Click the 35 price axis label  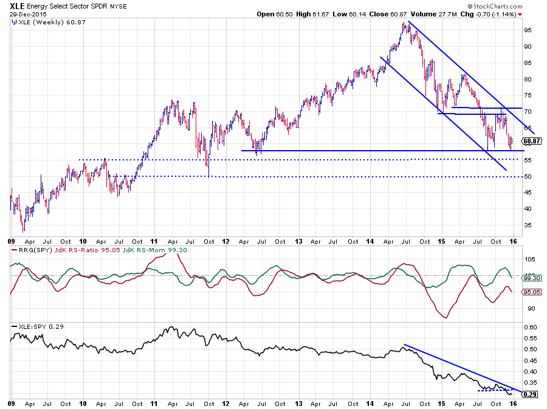pos(528,225)
